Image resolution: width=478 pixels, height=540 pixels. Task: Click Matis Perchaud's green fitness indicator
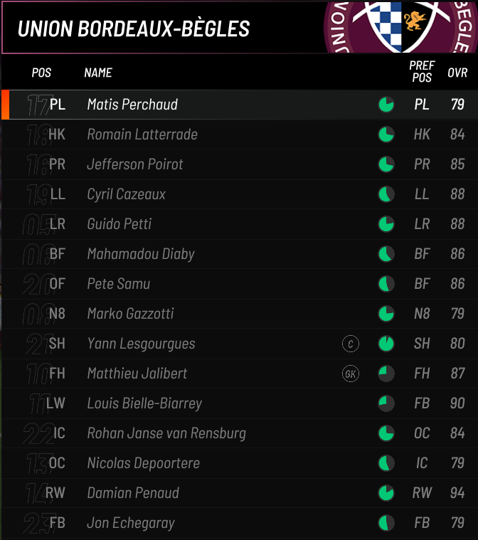tap(386, 105)
